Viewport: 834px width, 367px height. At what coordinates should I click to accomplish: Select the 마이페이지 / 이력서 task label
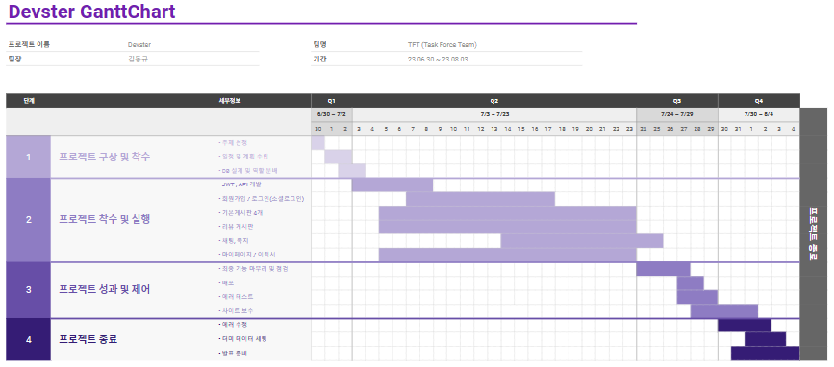[x=247, y=255]
